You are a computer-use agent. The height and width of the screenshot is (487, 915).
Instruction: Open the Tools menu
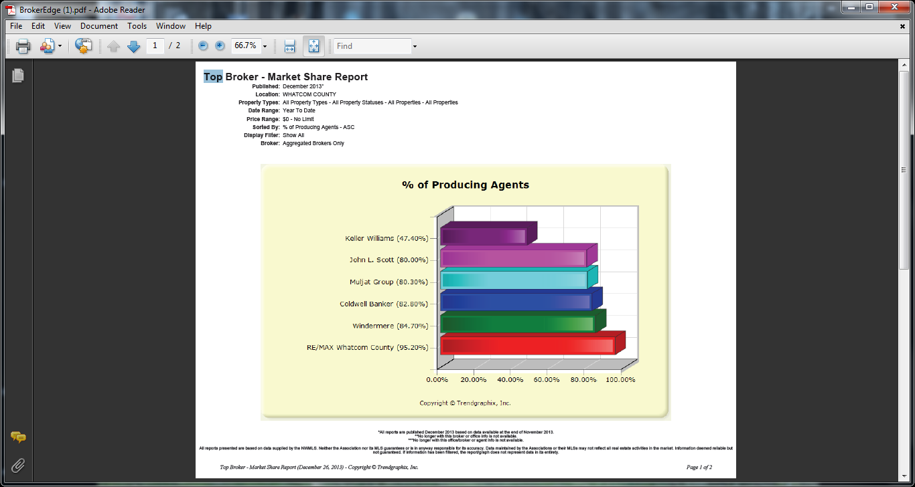[137, 26]
